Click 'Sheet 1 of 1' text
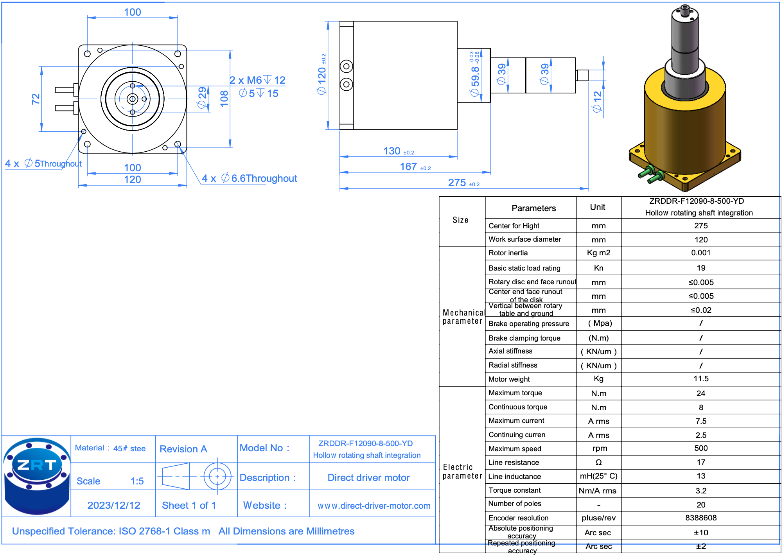 point(189,505)
